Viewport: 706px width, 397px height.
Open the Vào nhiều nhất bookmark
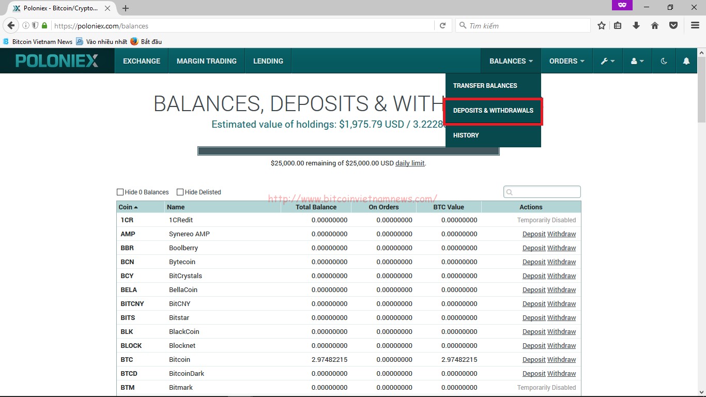(x=101, y=41)
